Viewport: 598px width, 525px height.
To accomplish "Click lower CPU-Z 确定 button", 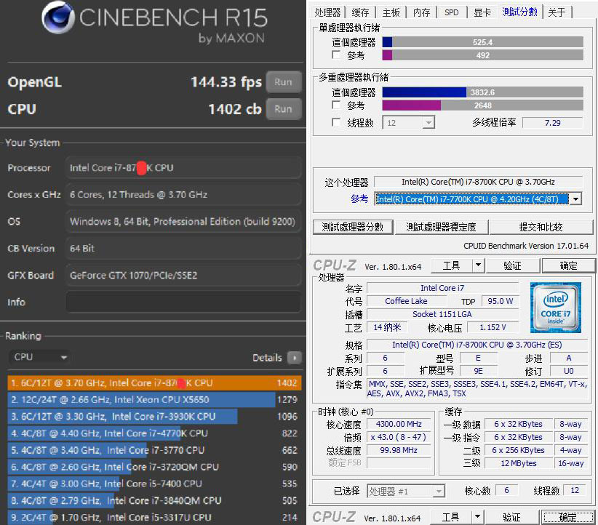I will 567,518.
